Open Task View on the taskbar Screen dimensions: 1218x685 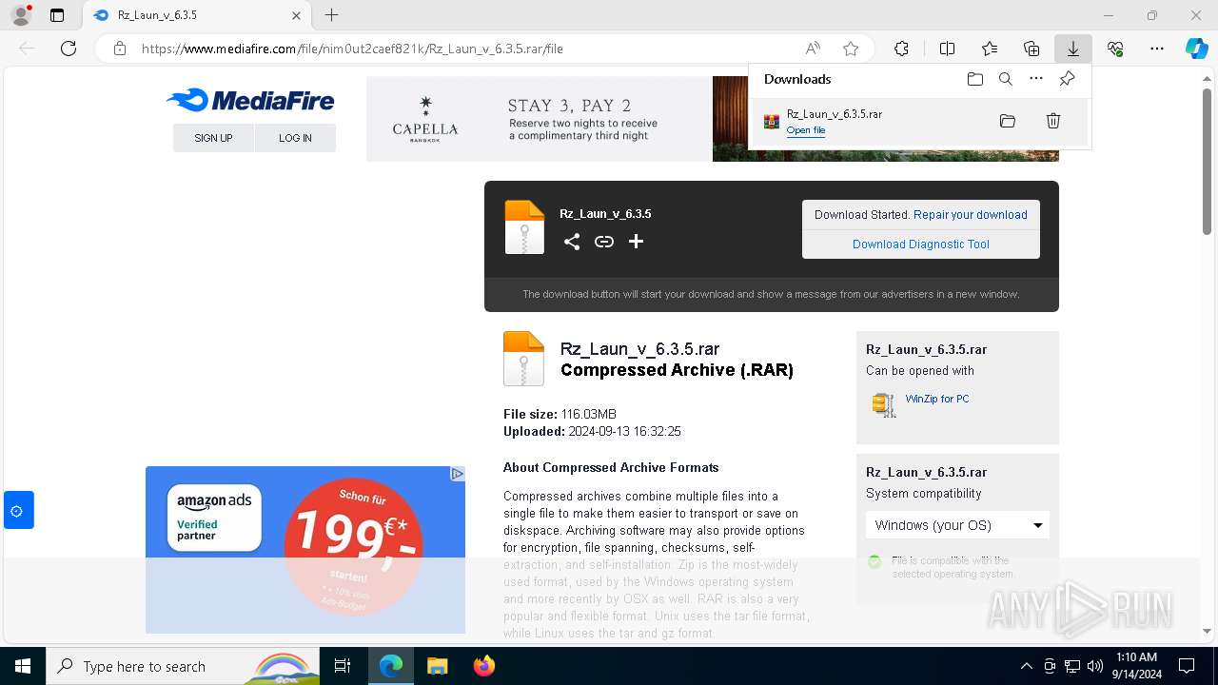pyautogui.click(x=343, y=666)
